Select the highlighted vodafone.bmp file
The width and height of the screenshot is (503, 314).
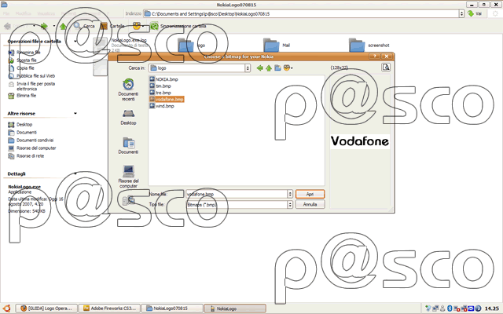(x=167, y=100)
